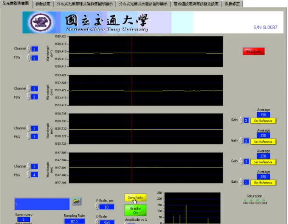288x224 pixels.
Task: Click the university emblem logo in the banner
Action: point(41,22)
